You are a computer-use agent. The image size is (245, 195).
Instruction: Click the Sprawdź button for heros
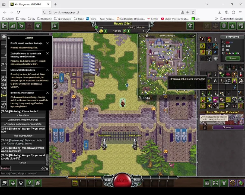228,128
